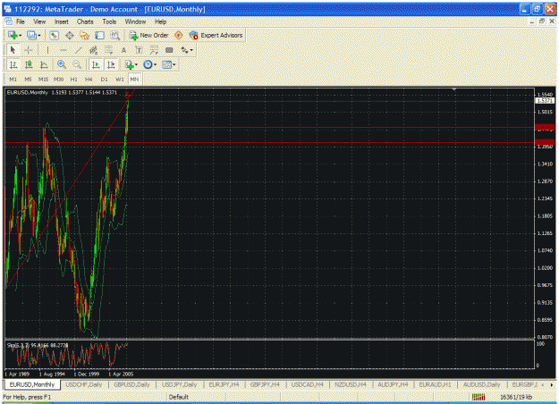Switch to USDCAD,H4 chart tab
The image size is (559, 404).
pyautogui.click(x=308, y=384)
